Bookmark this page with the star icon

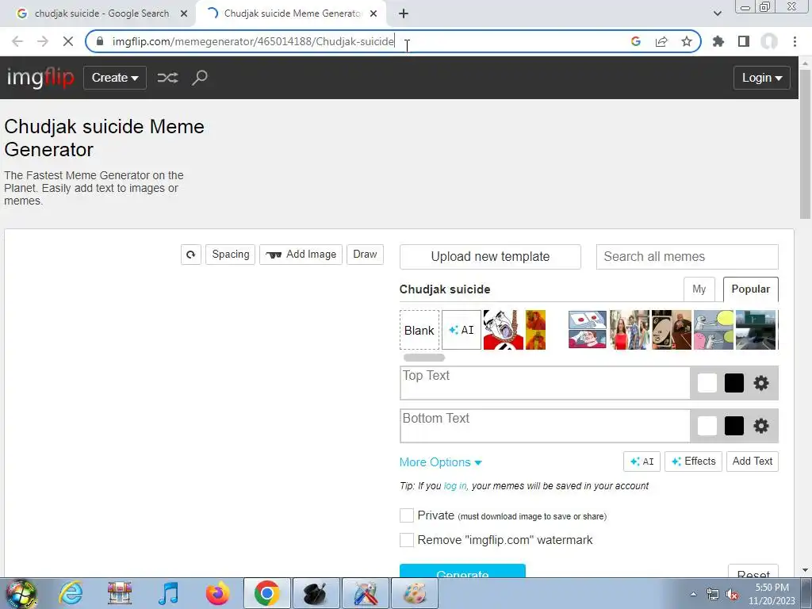[687, 41]
